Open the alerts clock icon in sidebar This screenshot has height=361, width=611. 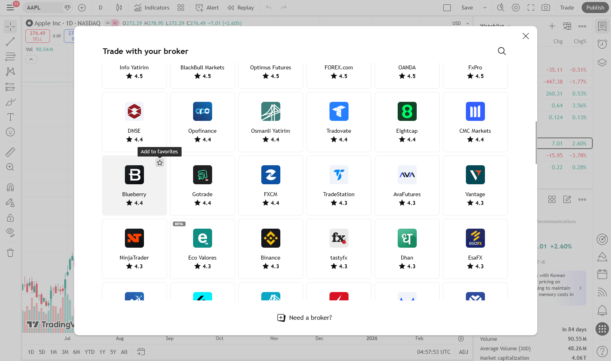602,44
